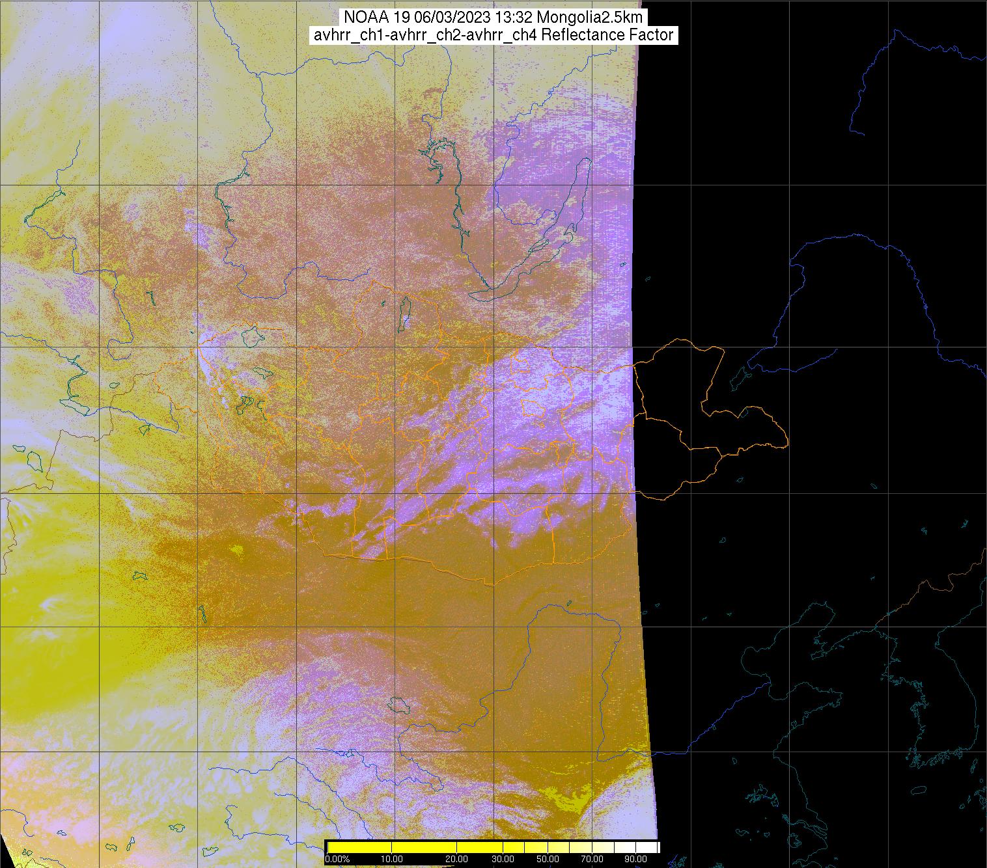Click the 0.00% label on the color scale
The width and height of the screenshot is (987, 868).
tap(337, 860)
